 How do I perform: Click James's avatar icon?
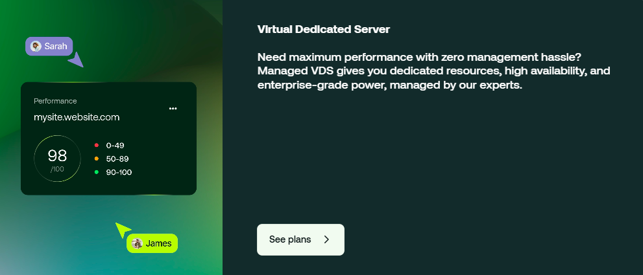(137, 243)
